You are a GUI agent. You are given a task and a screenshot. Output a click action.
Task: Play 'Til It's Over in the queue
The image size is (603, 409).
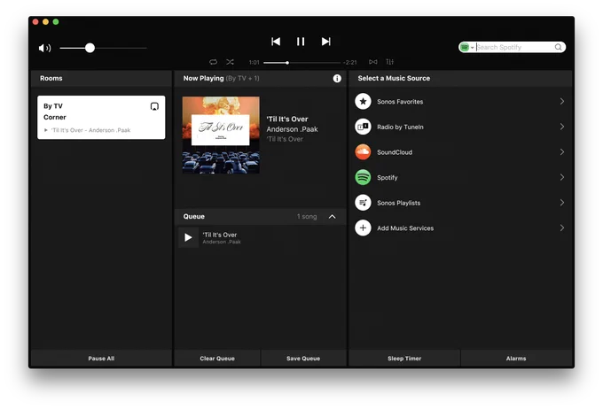click(188, 238)
